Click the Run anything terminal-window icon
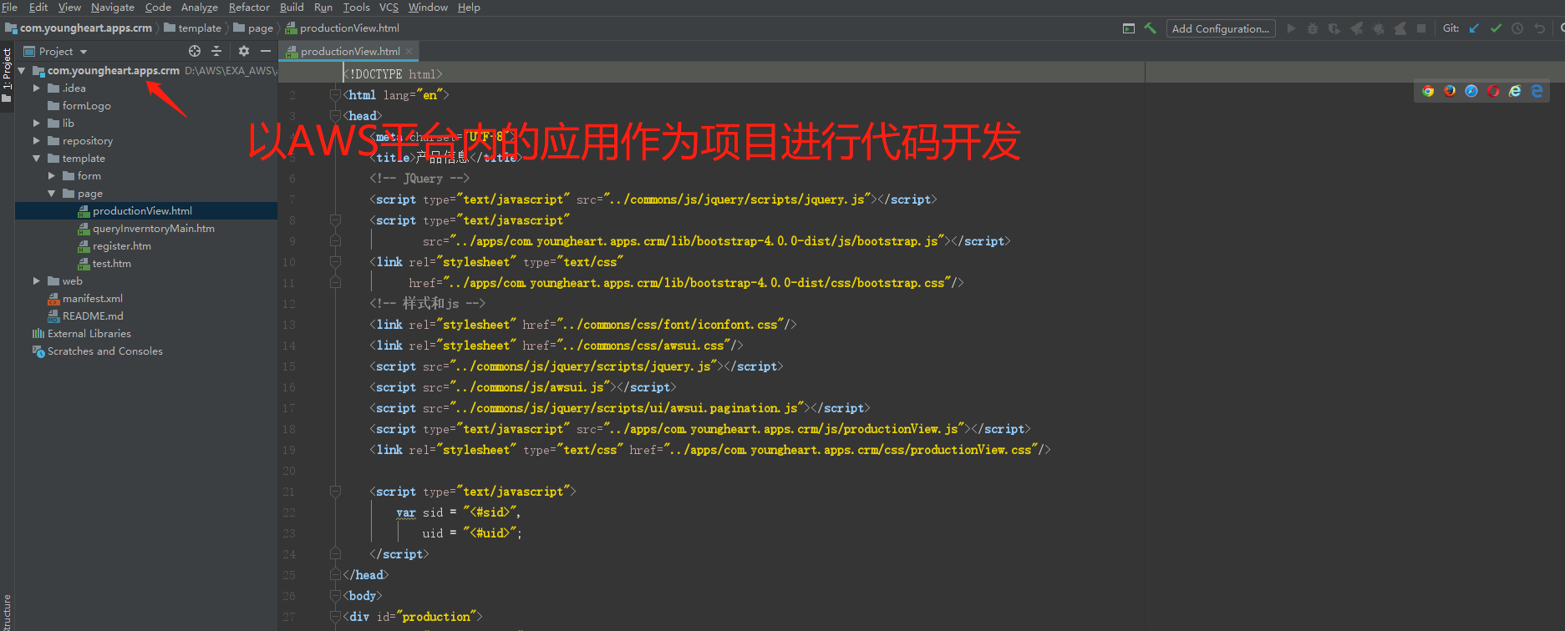Screen dimensions: 1565x631 (1129, 28)
